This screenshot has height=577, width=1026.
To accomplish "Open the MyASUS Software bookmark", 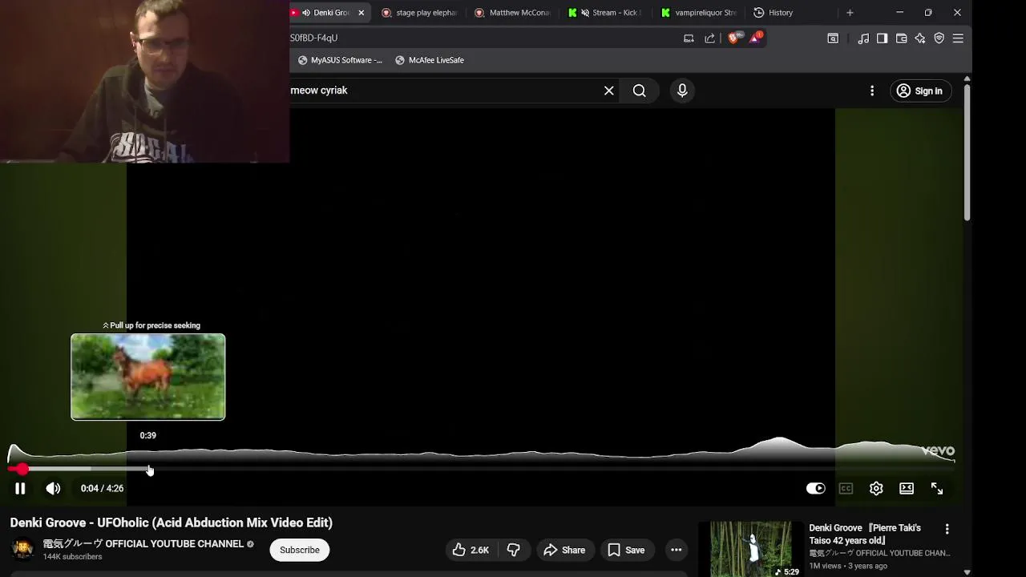I will pos(340,60).
